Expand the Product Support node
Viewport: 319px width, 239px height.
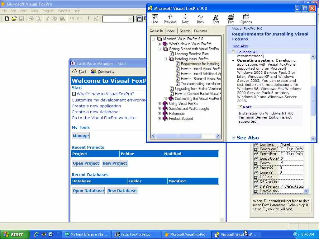(x=159, y=119)
